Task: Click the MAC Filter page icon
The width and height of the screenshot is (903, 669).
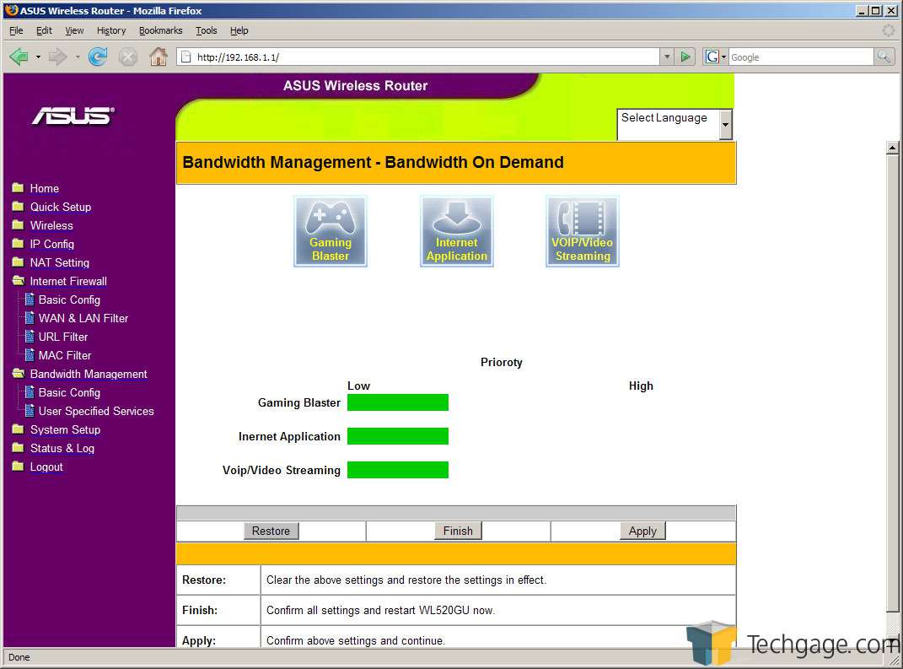Action: [x=30, y=355]
